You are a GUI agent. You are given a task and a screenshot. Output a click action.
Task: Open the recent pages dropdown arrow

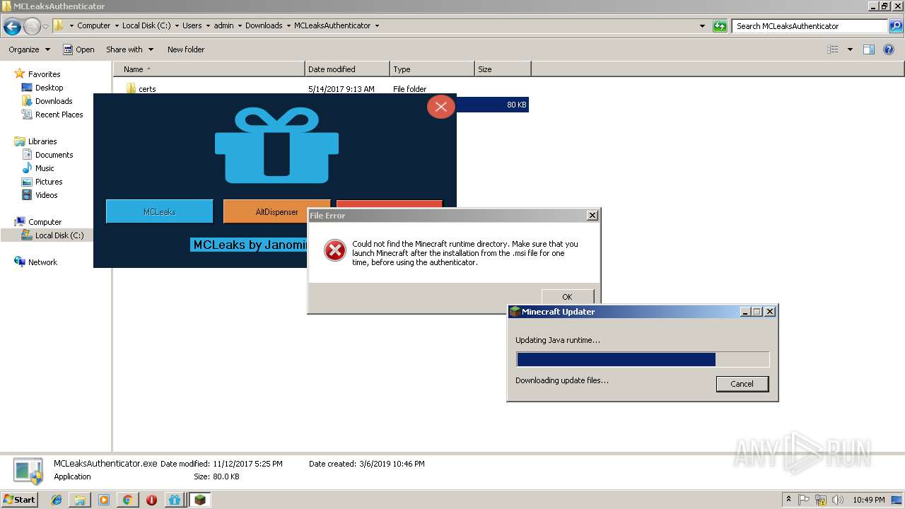(45, 26)
